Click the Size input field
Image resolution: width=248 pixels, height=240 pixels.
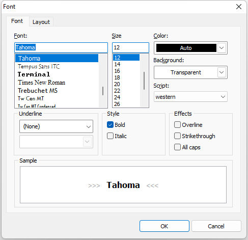tap(130, 47)
